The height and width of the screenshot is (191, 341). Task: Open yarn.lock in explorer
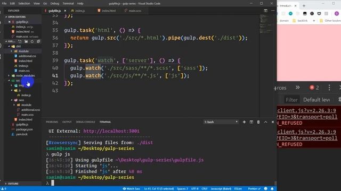click(x=22, y=134)
